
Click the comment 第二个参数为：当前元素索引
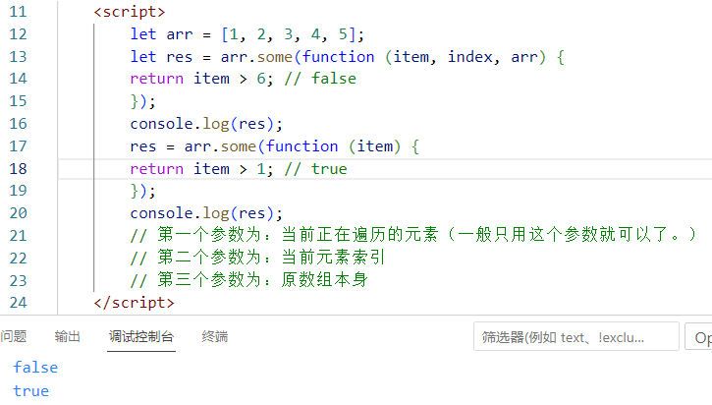[257, 258]
